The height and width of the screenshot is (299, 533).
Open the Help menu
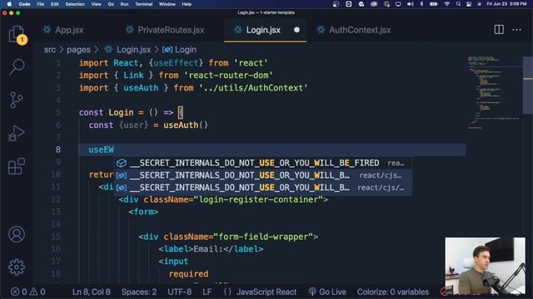pyautogui.click(x=187, y=4)
